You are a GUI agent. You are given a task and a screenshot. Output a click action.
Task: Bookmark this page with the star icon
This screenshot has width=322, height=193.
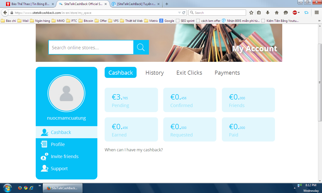point(251,13)
